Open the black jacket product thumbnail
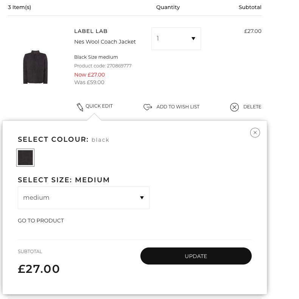The height and width of the screenshot is (299, 299). click(x=35, y=67)
